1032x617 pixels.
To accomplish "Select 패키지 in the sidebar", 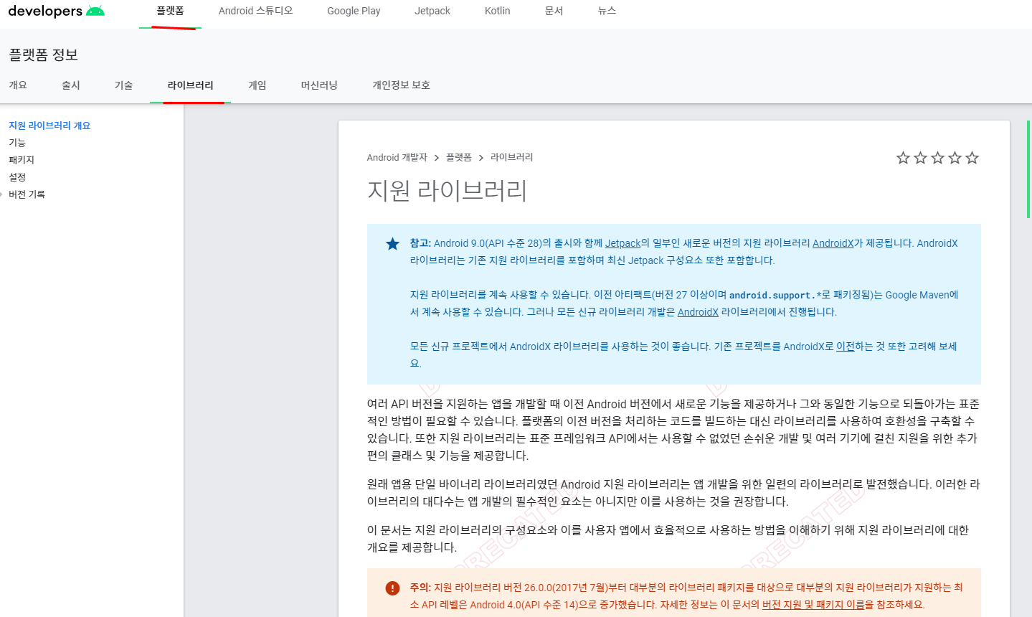I will (22, 160).
